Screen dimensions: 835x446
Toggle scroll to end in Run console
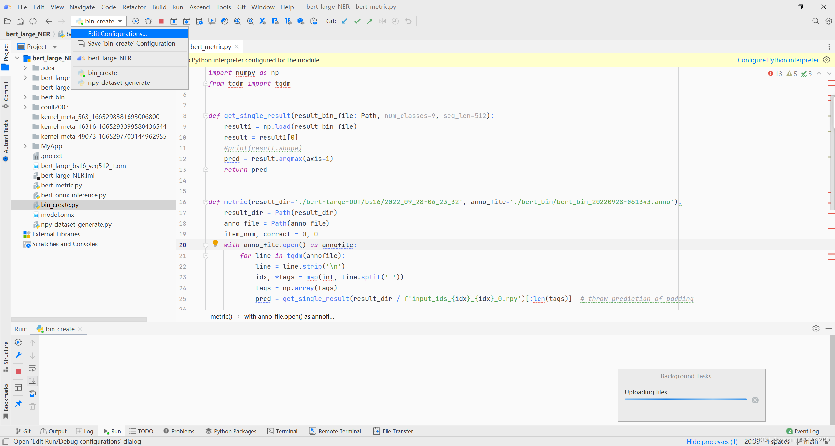click(32, 381)
